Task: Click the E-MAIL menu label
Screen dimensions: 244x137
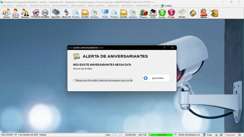Action: click(x=168, y=6)
